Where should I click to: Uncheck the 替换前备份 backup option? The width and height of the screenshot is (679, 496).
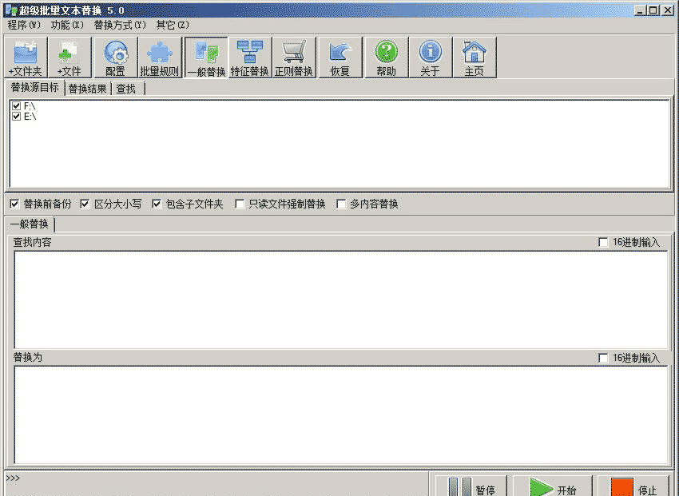point(14,204)
